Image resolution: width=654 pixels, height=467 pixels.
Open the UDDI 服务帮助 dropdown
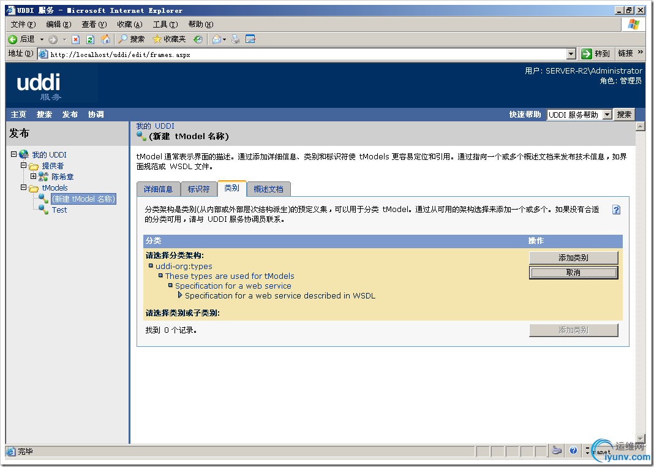pos(607,115)
